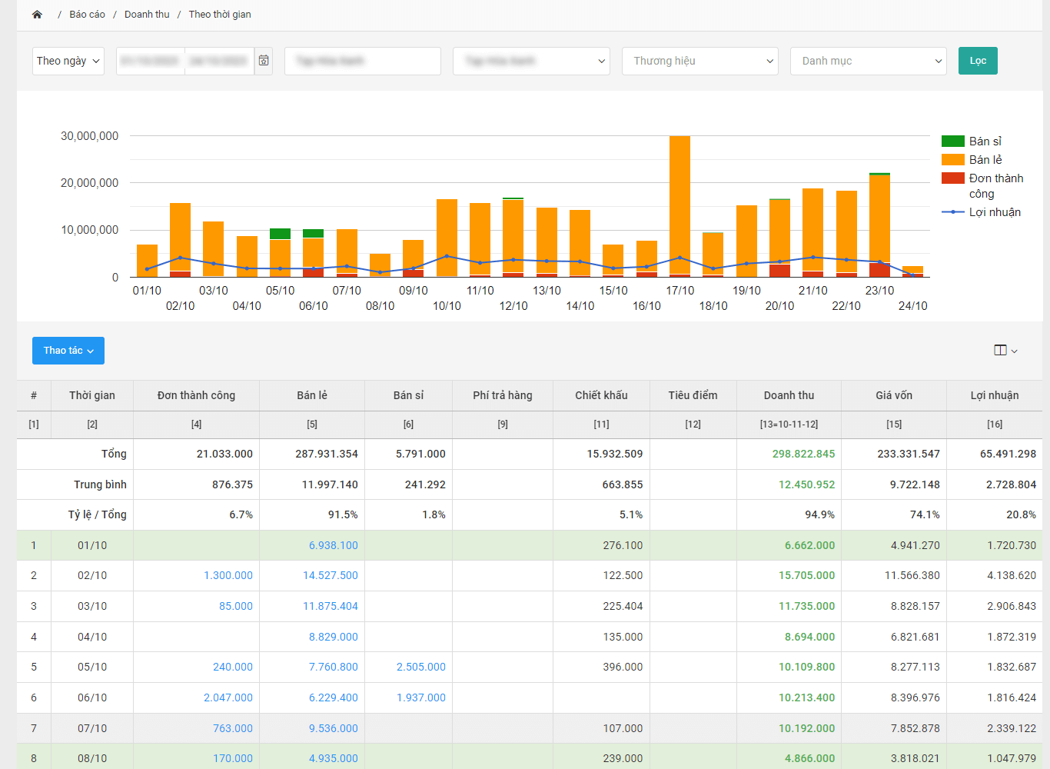Open wholesale value 2.505.000 for 05/10
Viewport: 1050px width, 769px height.
click(420, 667)
